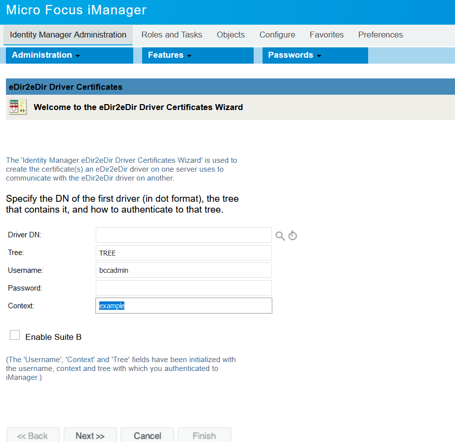
Task: Click the object history icon beside Driver DN
Action: 293,236
